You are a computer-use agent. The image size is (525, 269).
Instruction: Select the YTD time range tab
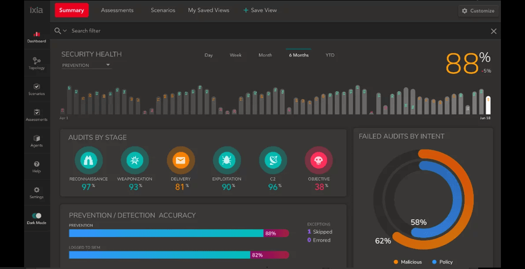[330, 55]
